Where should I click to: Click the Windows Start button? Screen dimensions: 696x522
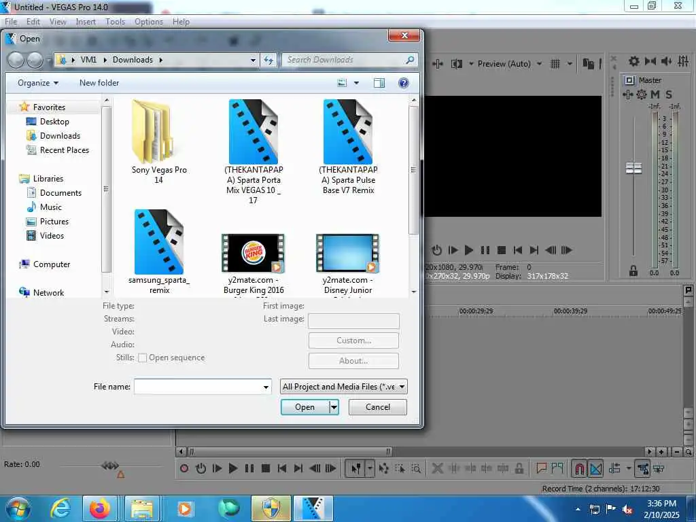[x=18, y=508]
